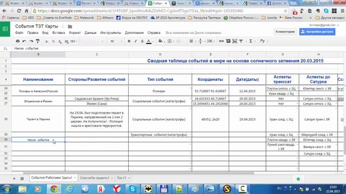Open font size 10 dropdown

pyautogui.click(x=116, y=41)
